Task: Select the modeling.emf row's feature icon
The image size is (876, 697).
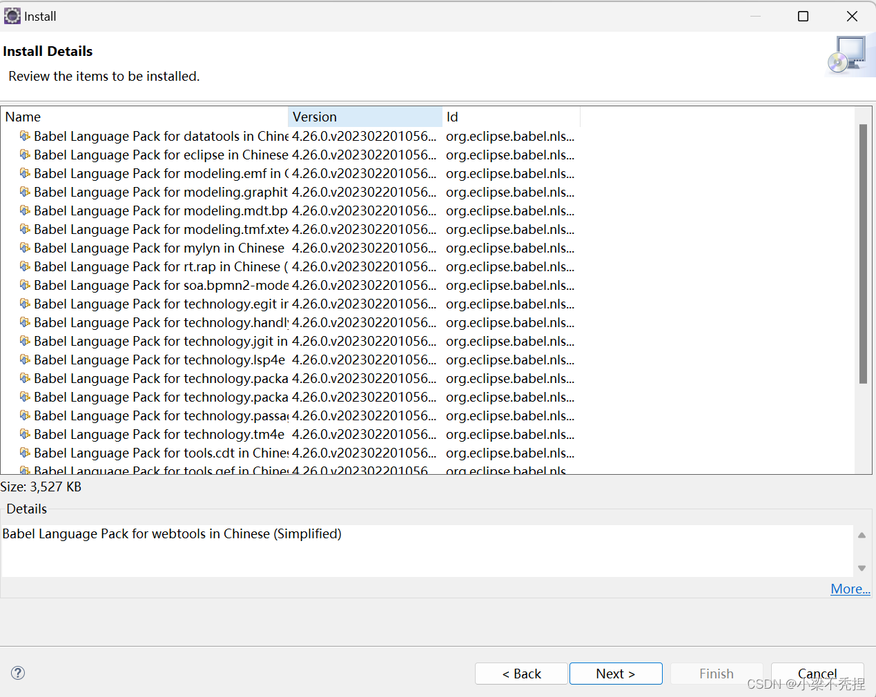Action: coord(25,173)
